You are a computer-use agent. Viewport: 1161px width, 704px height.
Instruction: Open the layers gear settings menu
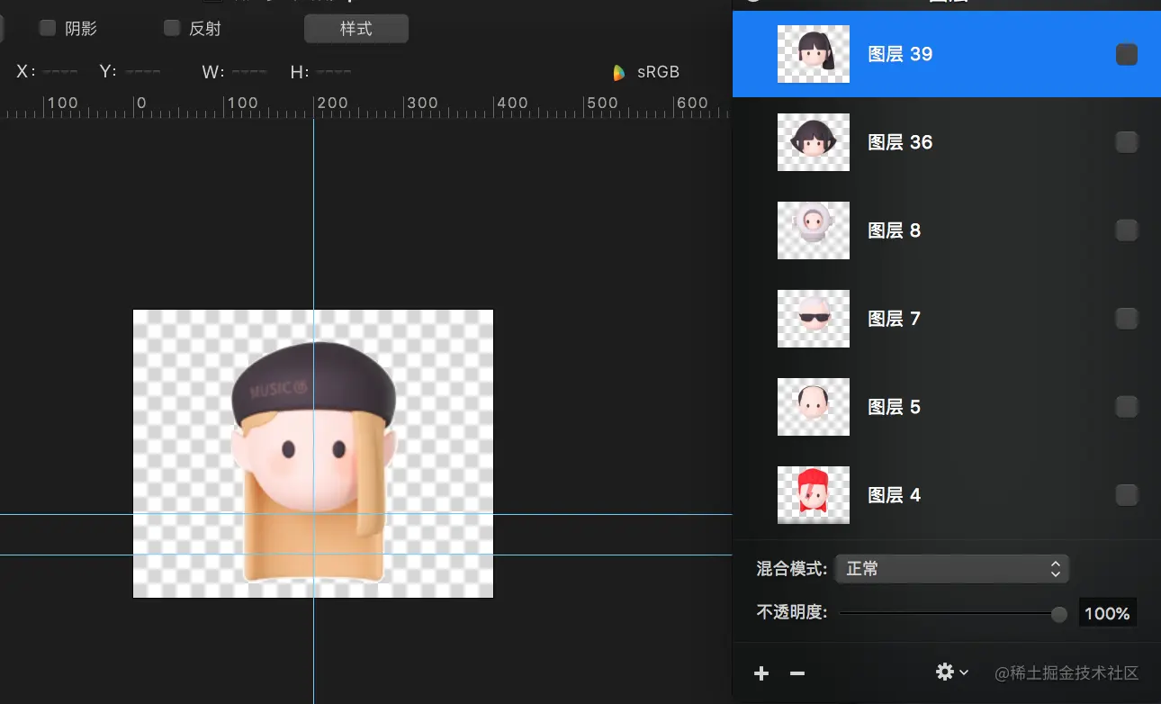pyautogui.click(x=952, y=672)
